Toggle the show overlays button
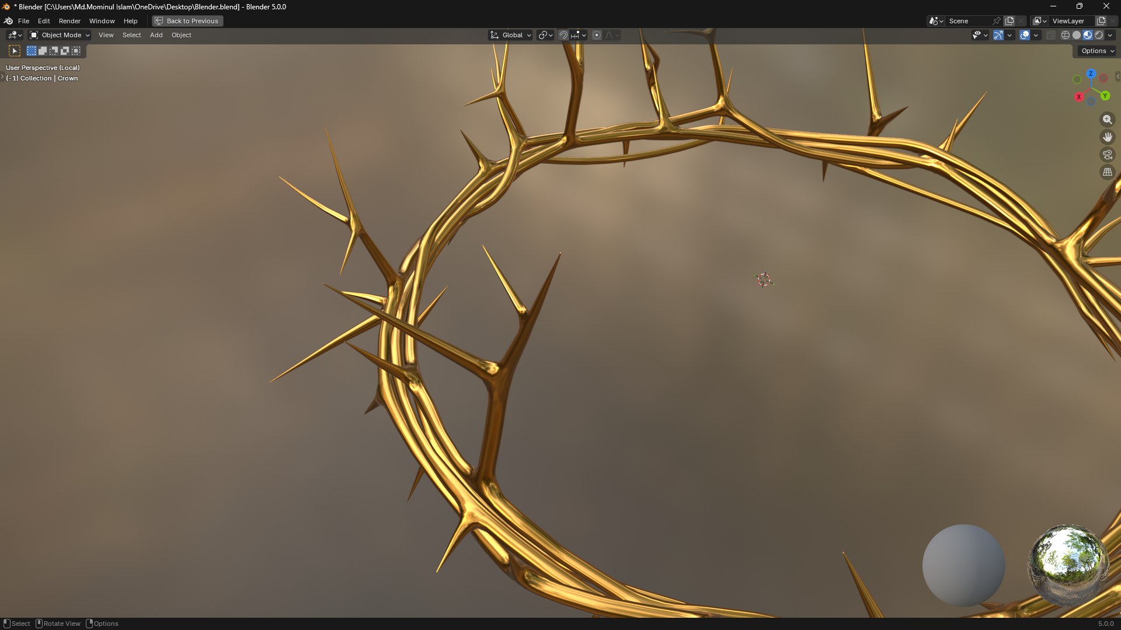This screenshot has height=630, width=1121. point(1025,35)
